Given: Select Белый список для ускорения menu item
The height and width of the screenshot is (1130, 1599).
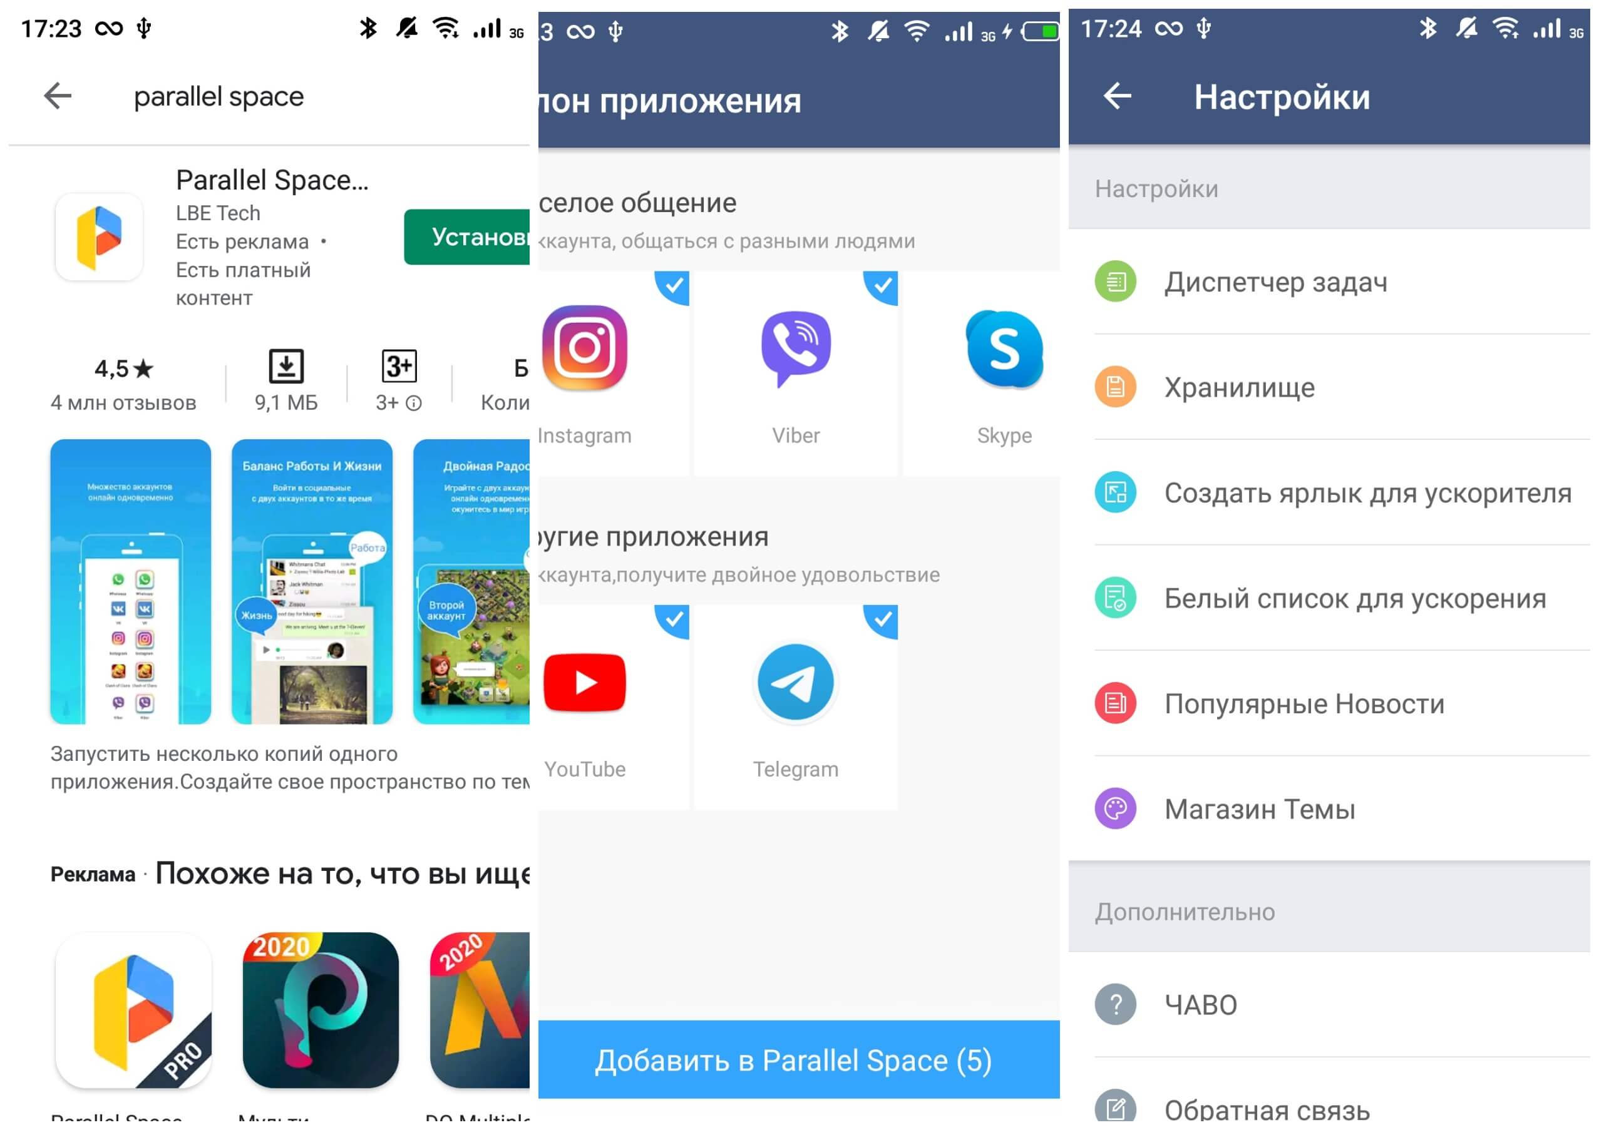Looking at the screenshot, I should point(1332,599).
